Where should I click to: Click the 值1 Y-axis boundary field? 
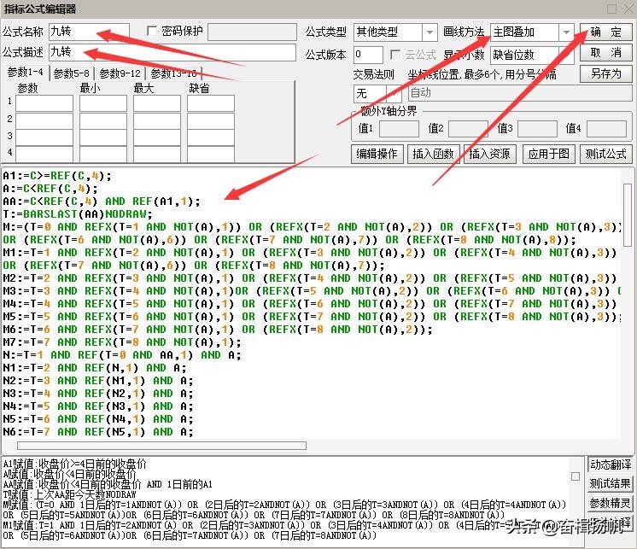(x=399, y=129)
